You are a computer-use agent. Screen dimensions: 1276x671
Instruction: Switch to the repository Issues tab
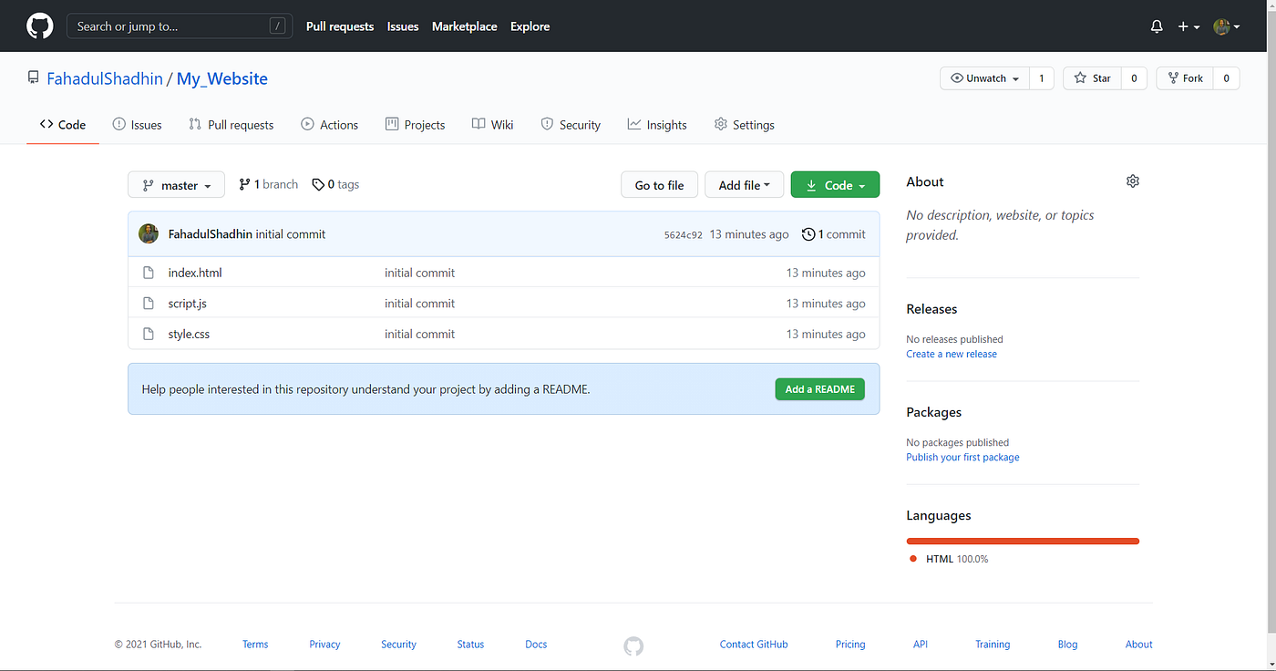point(137,125)
